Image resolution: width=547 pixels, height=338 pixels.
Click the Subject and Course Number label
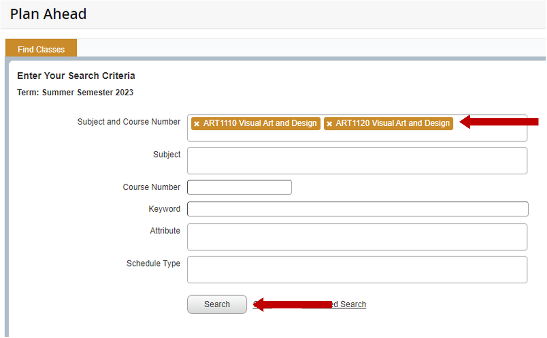pyautogui.click(x=129, y=122)
